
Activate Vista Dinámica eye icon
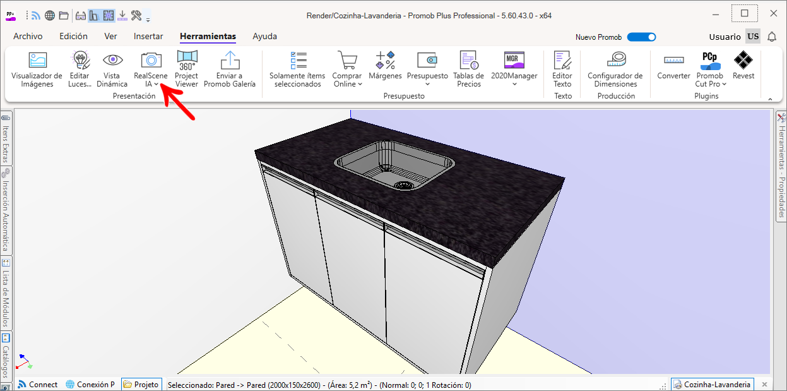coord(112,61)
